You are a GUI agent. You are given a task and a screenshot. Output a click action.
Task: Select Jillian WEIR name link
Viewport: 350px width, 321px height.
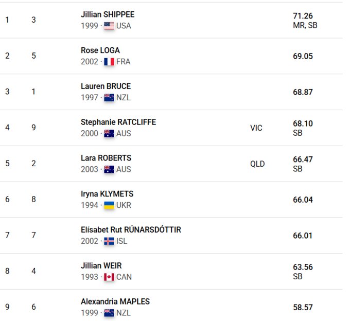click(x=102, y=265)
